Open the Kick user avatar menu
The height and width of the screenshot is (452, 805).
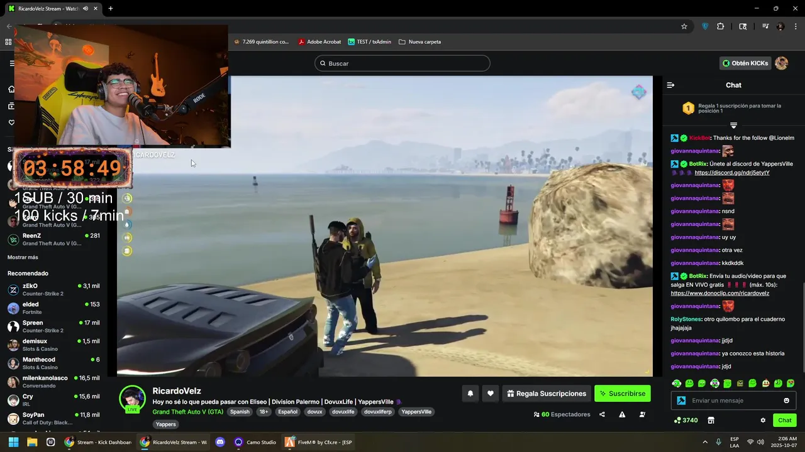click(x=781, y=63)
